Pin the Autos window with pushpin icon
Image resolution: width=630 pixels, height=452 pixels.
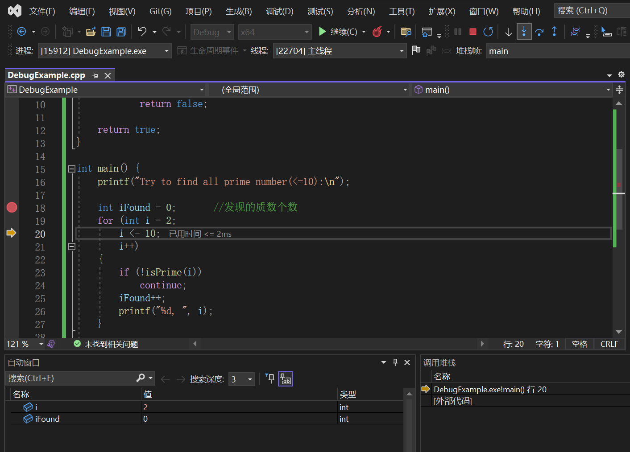395,362
